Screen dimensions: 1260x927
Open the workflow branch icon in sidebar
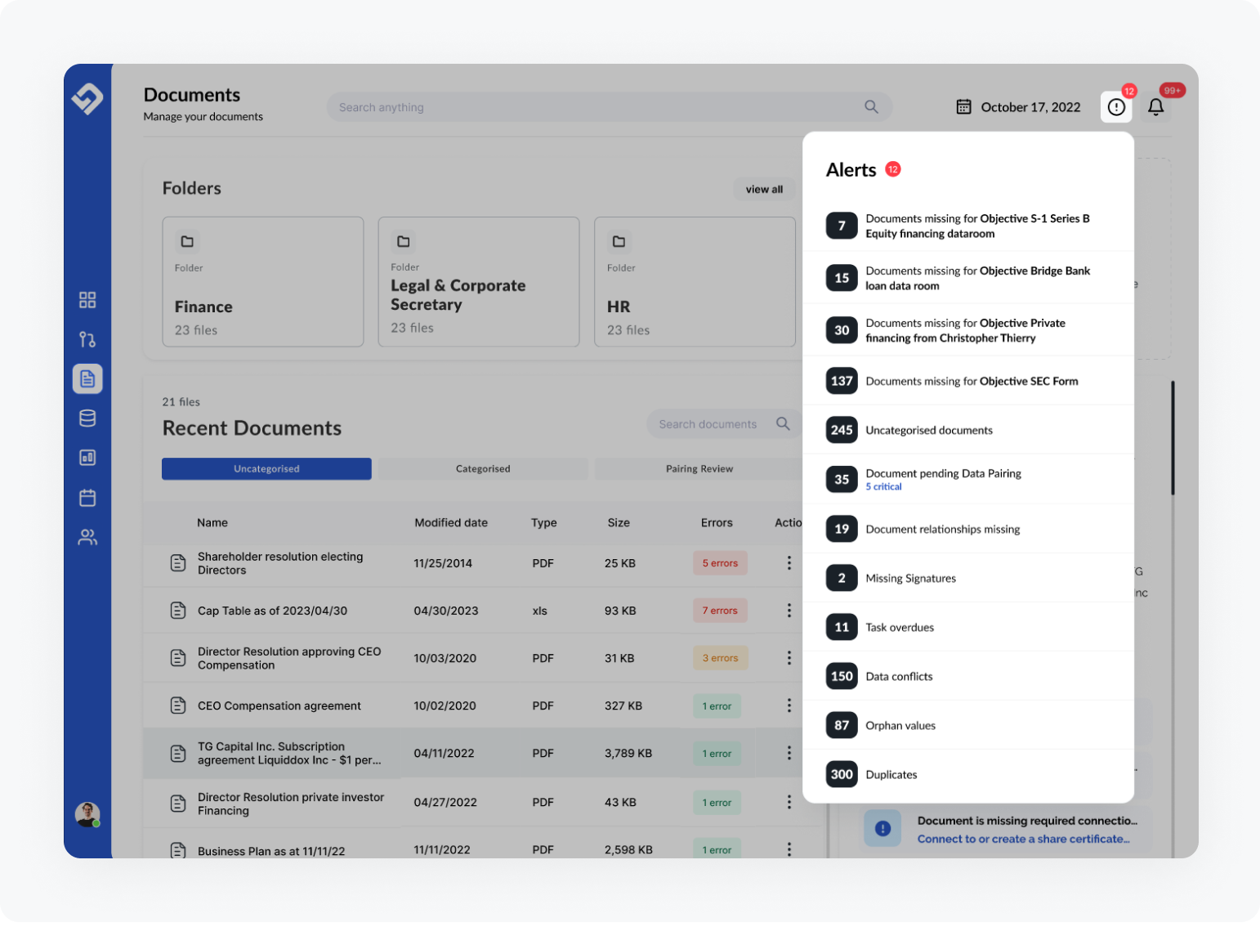pyautogui.click(x=87, y=339)
